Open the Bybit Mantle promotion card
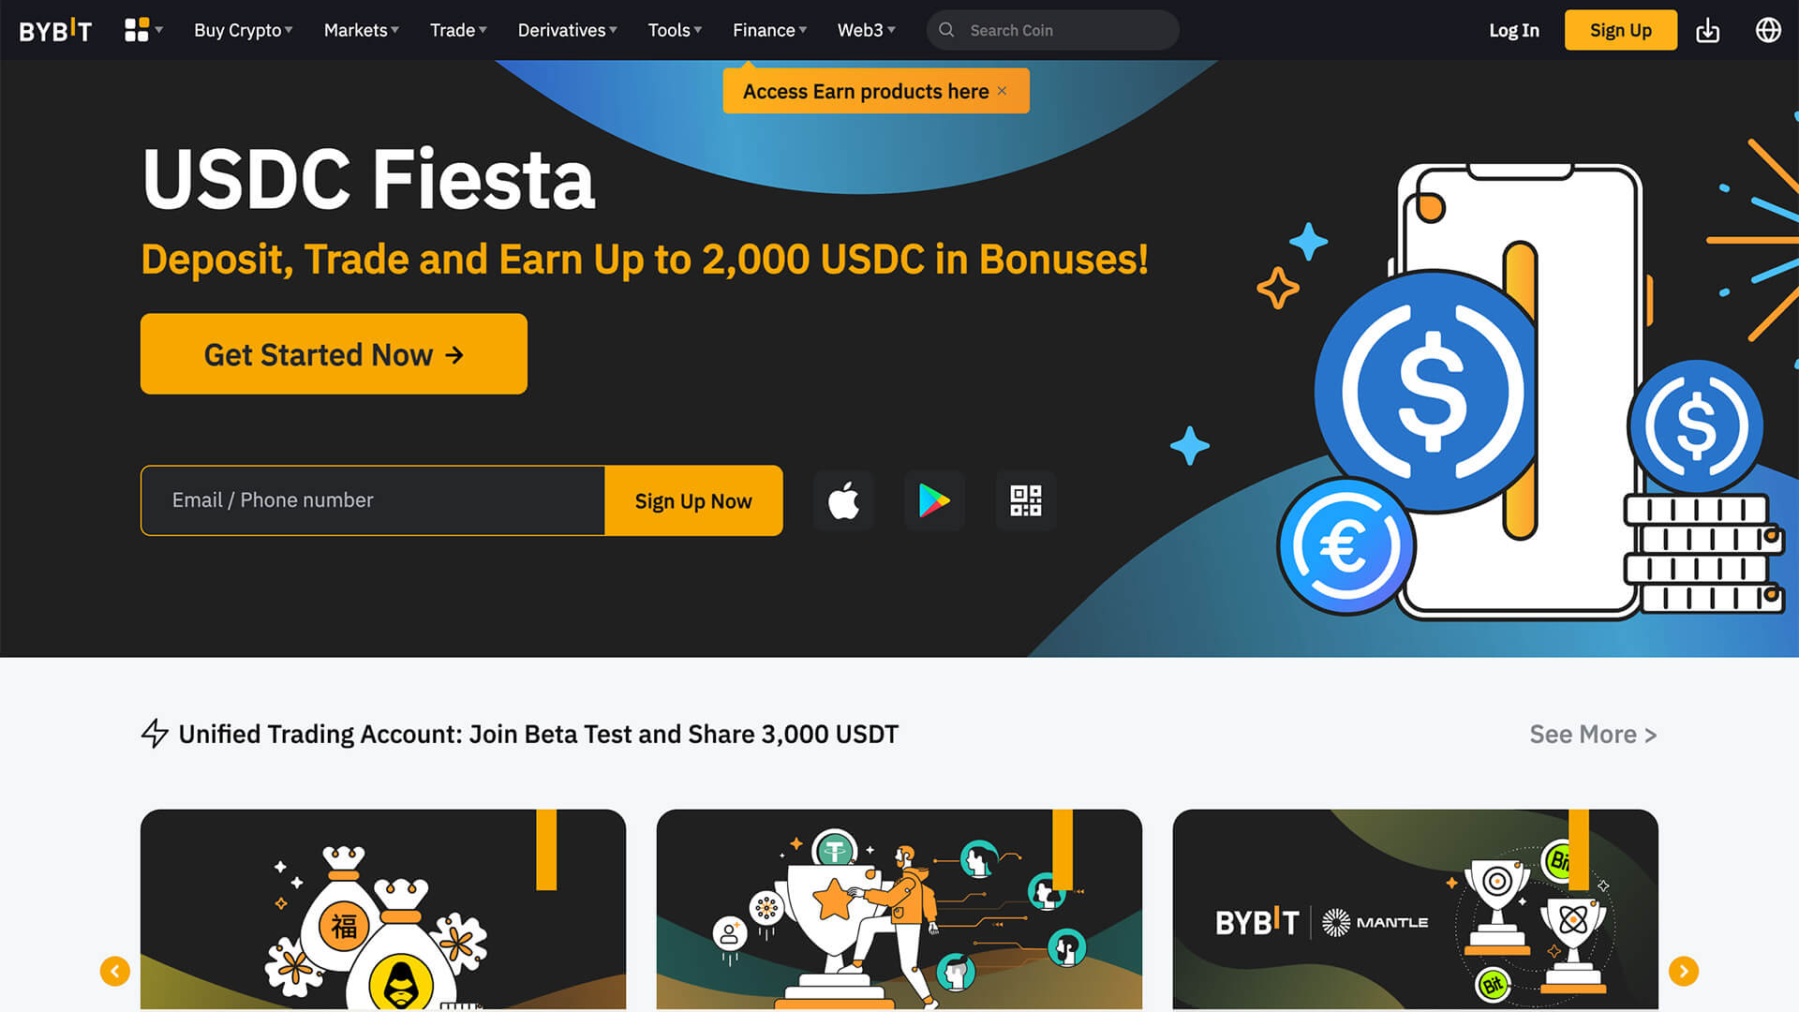This screenshot has width=1799, height=1012. click(x=1415, y=909)
